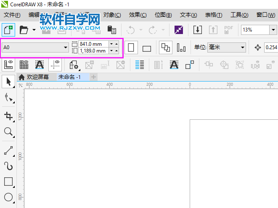Open the 效果 menu

(x=138, y=15)
